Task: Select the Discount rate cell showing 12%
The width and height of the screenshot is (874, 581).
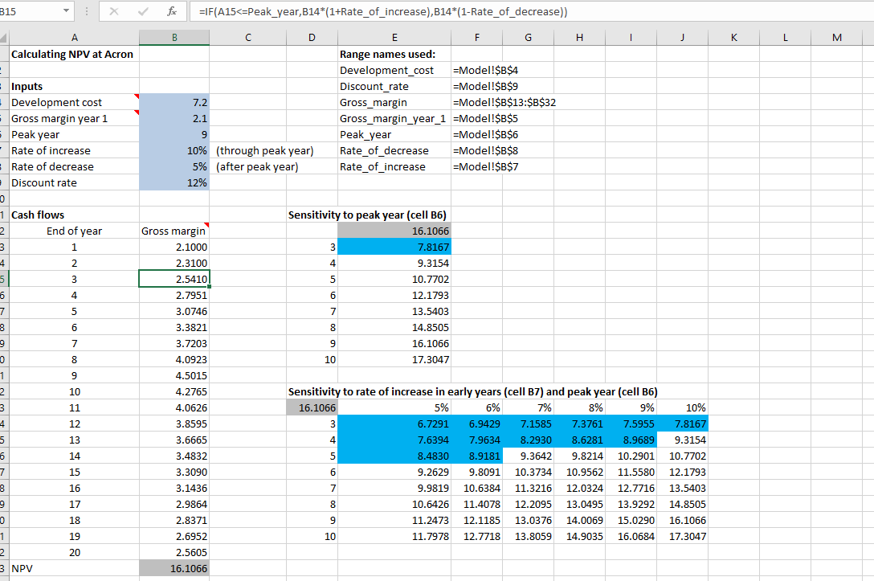Action: pos(174,182)
